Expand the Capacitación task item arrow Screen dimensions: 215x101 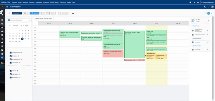coord(207,31)
